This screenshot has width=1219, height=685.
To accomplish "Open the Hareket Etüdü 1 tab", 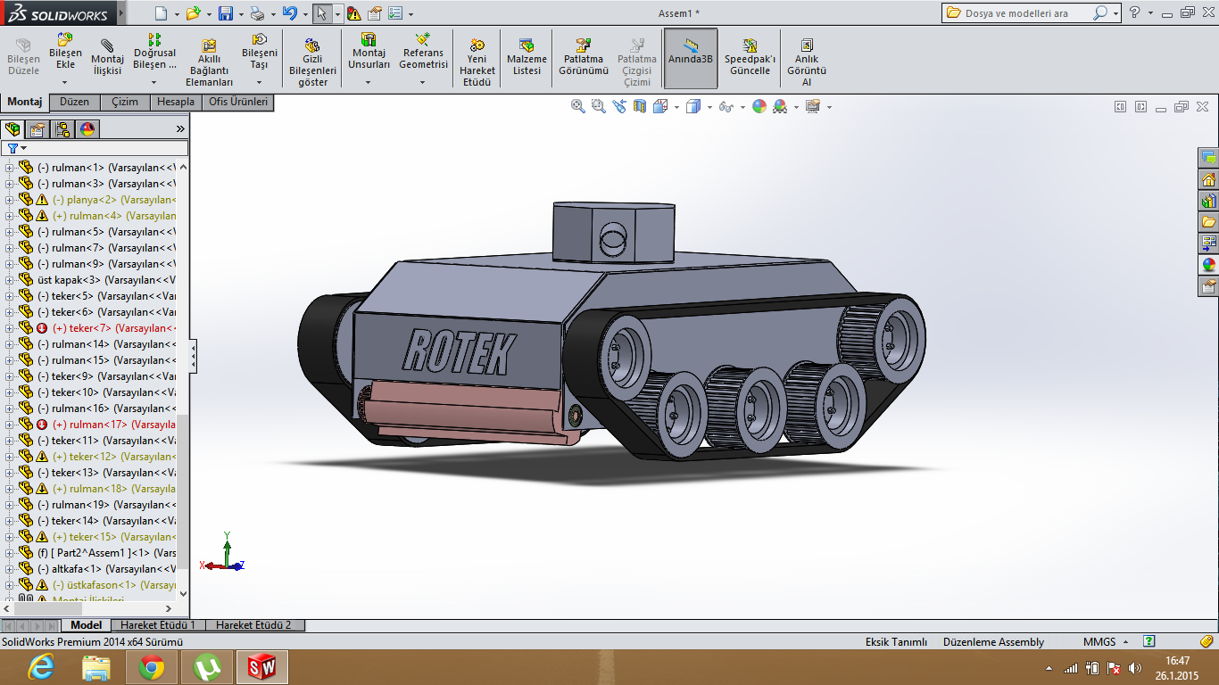I will 158,625.
